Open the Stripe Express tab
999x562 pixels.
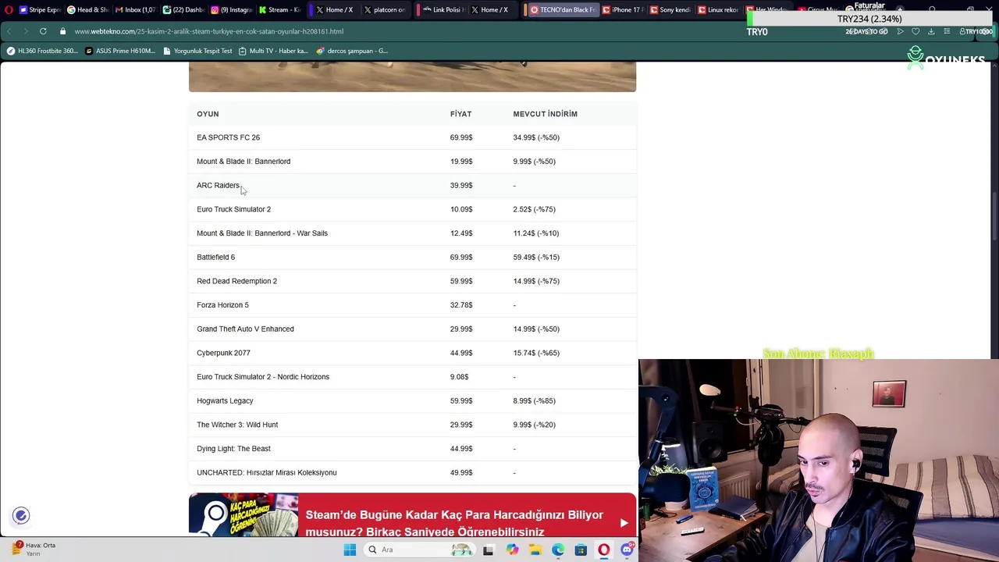pyautogui.click(x=39, y=10)
